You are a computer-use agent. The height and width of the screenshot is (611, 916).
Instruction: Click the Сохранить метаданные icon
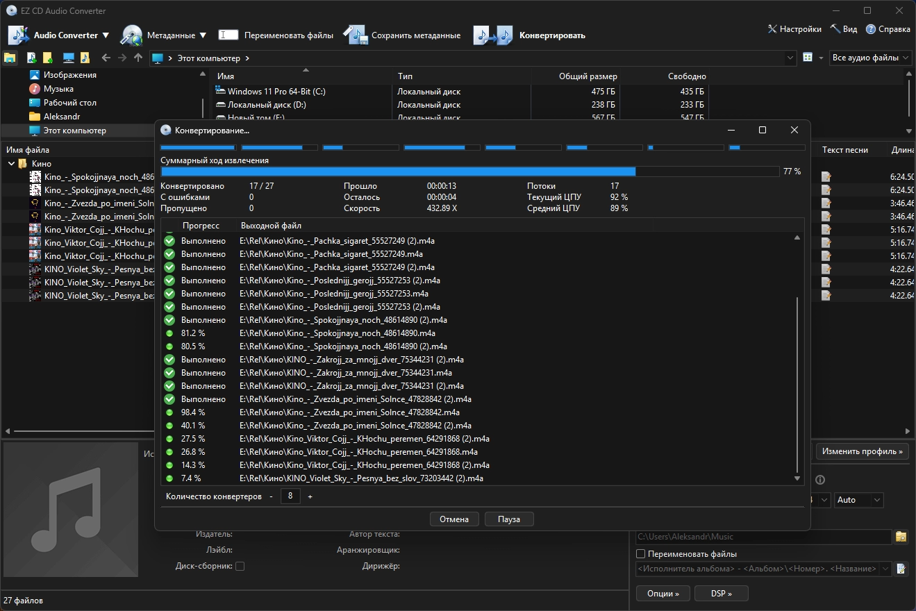click(354, 35)
